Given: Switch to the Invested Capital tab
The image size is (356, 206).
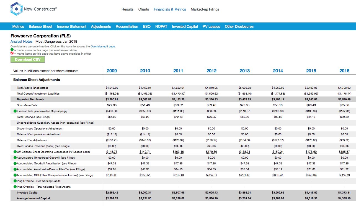Looking at the screenshot, I should pos(185,27).
